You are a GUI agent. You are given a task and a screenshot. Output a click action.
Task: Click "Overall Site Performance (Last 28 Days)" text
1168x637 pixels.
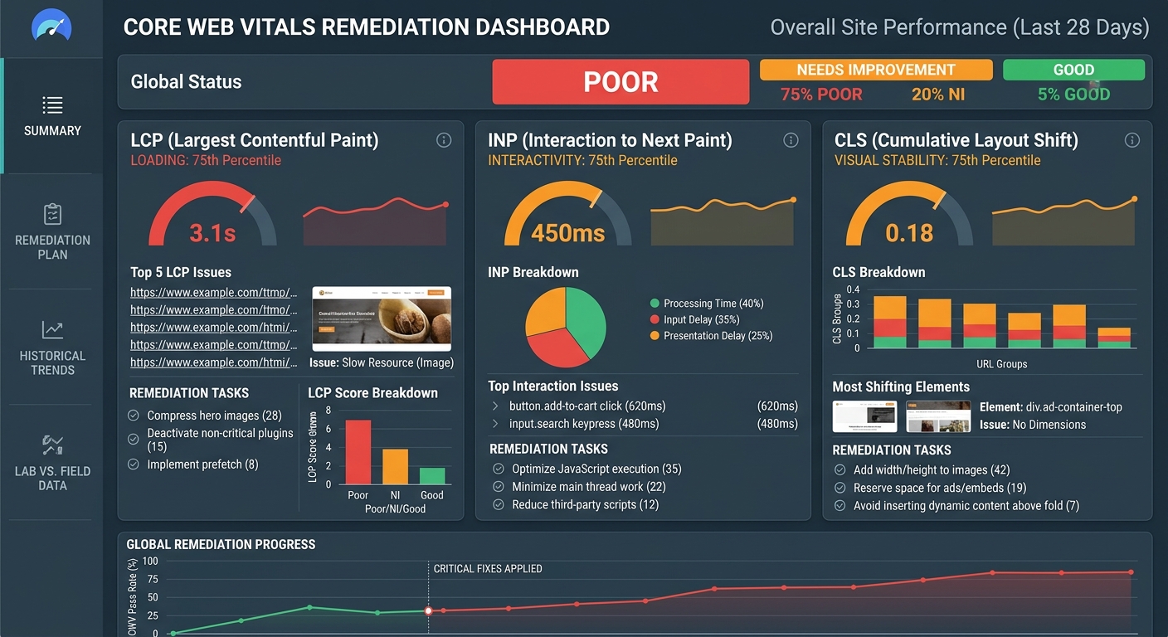(960, 27)
